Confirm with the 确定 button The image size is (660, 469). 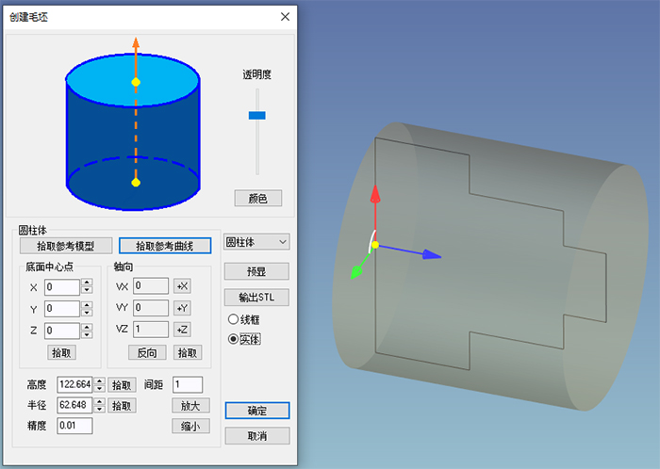[x=257, y=411]
